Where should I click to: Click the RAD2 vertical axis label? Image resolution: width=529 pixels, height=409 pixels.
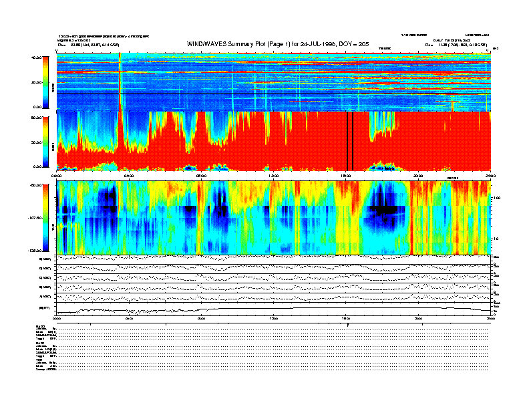click(x=53, y=88)
